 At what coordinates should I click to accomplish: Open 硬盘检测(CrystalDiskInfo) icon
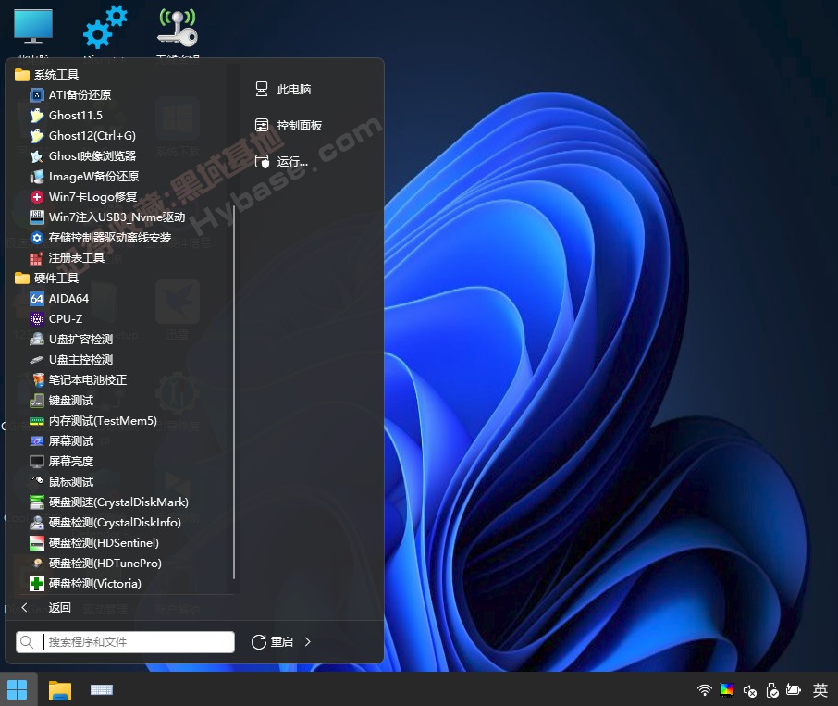(x=36, y=523)
